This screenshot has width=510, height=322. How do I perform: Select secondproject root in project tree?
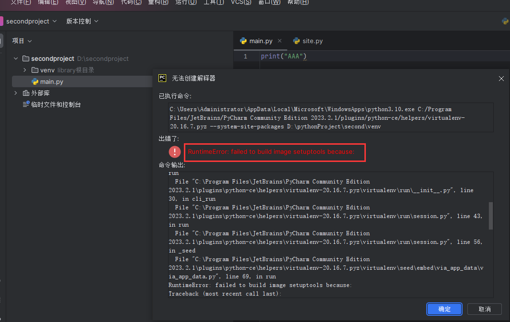click(x=52, y=58)
